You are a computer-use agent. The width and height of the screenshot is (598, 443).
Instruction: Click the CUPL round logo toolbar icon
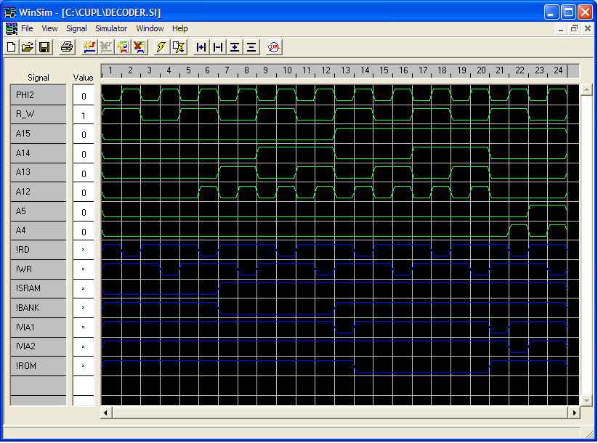273,47
